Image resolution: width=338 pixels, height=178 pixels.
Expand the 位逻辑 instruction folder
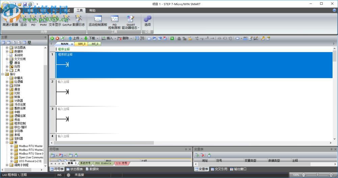click(x=7, y=82)
